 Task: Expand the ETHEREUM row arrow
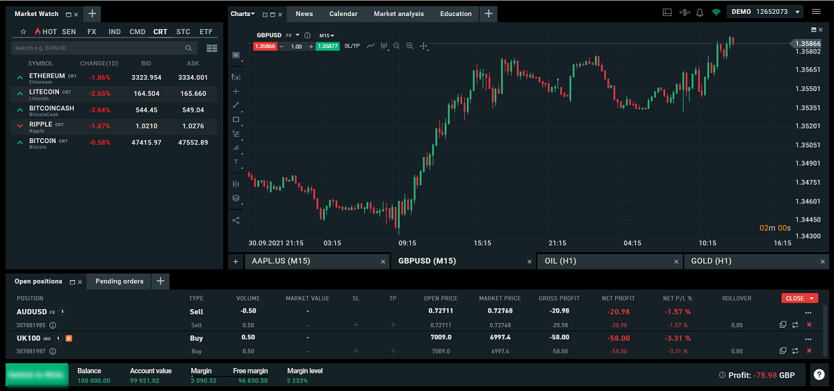(x=20, y=78)
